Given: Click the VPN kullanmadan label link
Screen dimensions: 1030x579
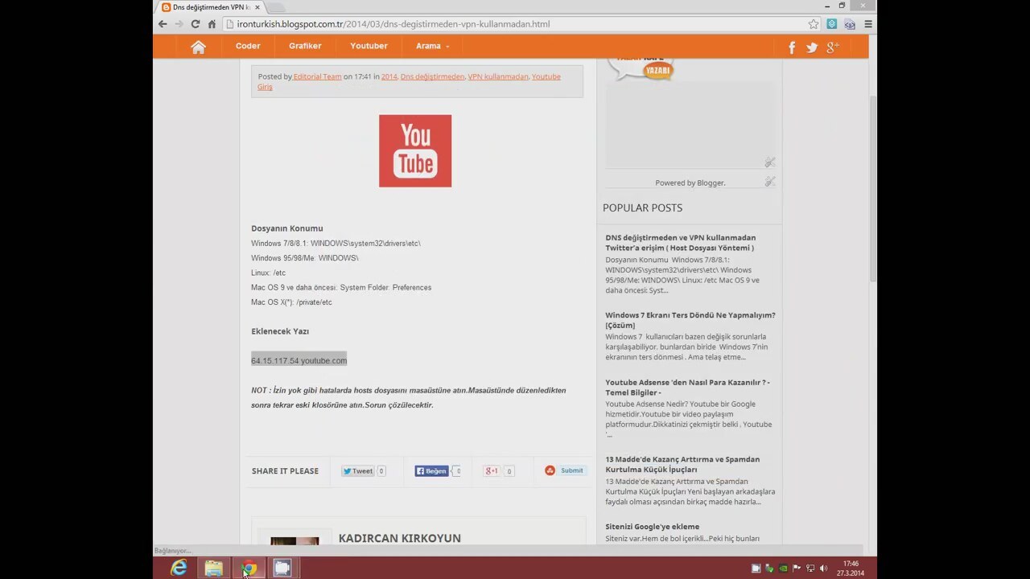Looking at the screenshot, I should pyautogui.click(x=498, y=76).
